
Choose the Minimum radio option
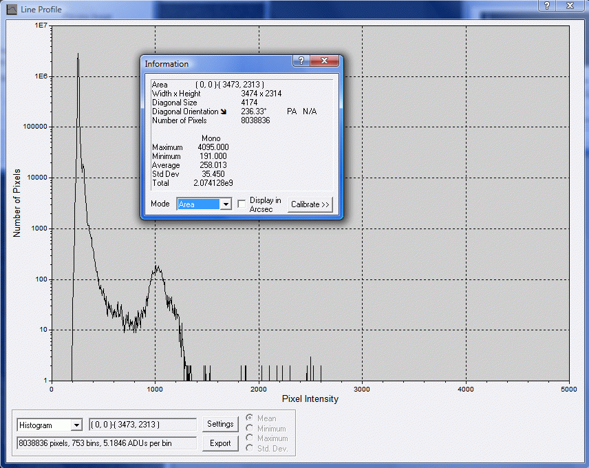250,429
